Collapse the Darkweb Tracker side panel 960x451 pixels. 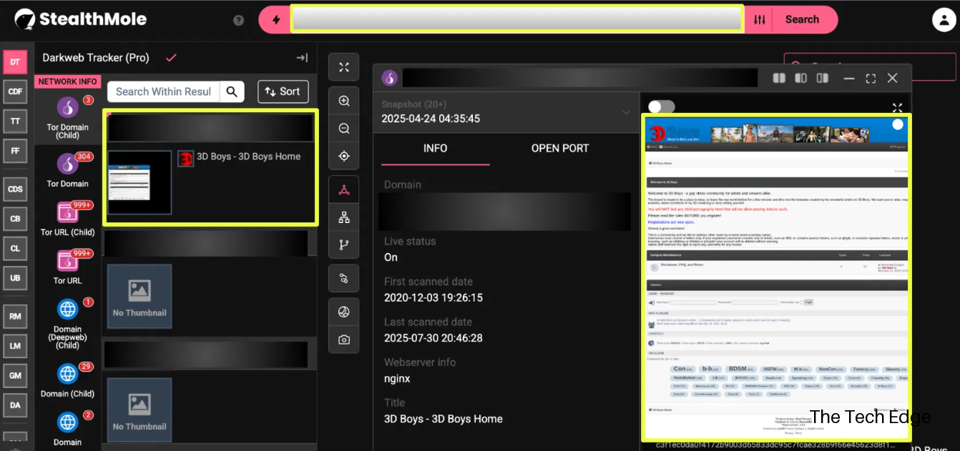302,58
